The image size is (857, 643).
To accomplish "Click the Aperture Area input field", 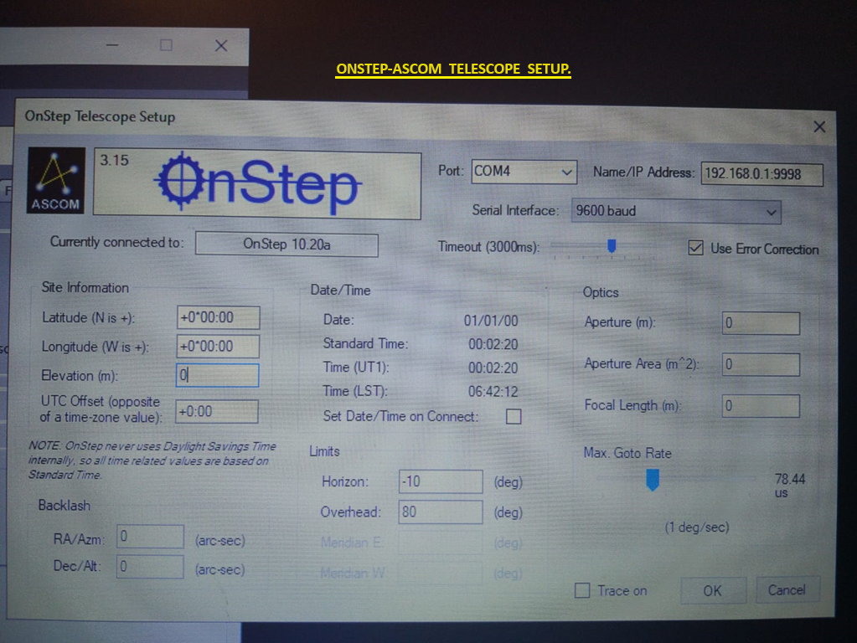I will [761, 364].
